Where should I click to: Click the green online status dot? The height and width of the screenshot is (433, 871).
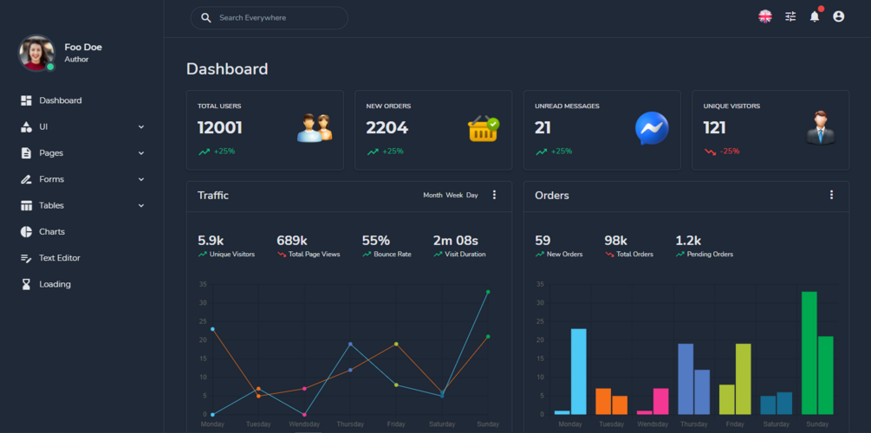pyautogui.click(x=50, y=67)
